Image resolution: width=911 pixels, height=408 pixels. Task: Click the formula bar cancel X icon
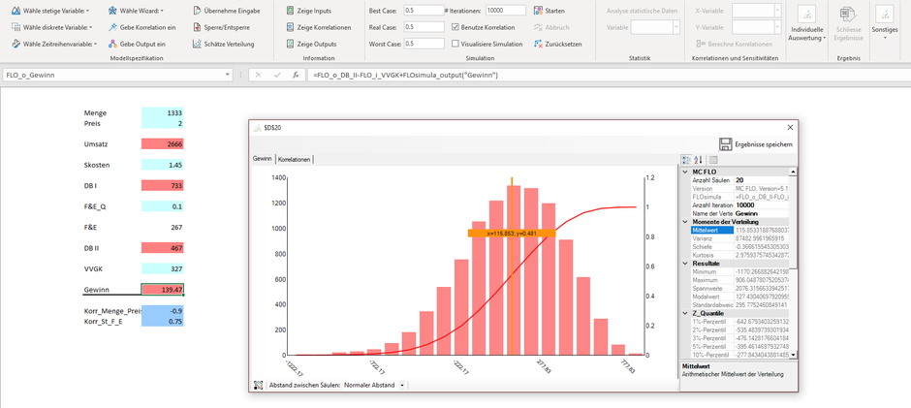[259, 75]
